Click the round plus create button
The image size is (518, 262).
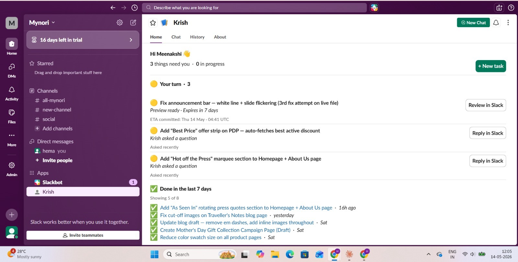[12, 215]
